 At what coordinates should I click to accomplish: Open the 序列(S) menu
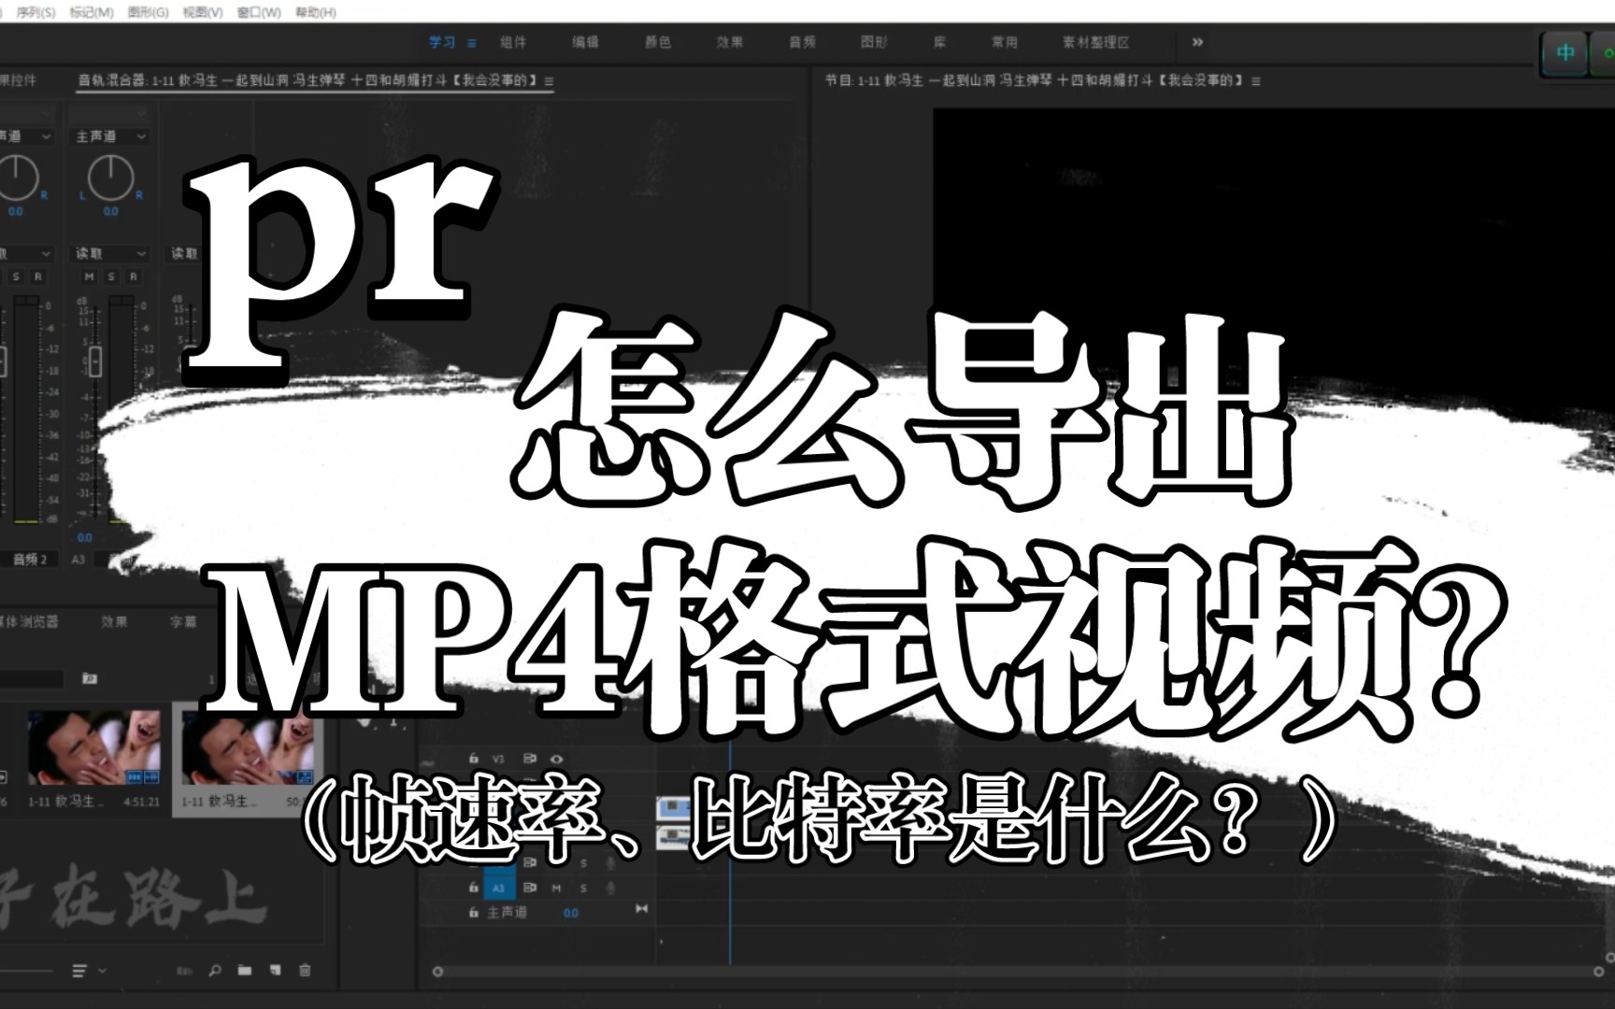36,12
